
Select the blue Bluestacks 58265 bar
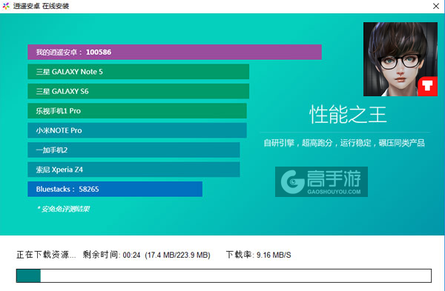tap(115, 189)
